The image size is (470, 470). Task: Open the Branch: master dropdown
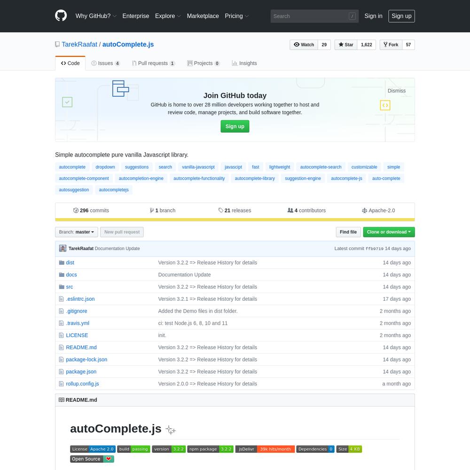pyautogui.click(x=77, y=232)
